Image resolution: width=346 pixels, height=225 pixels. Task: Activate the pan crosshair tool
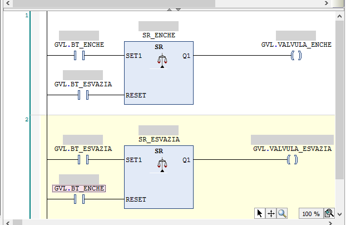[x=271, y=213]
